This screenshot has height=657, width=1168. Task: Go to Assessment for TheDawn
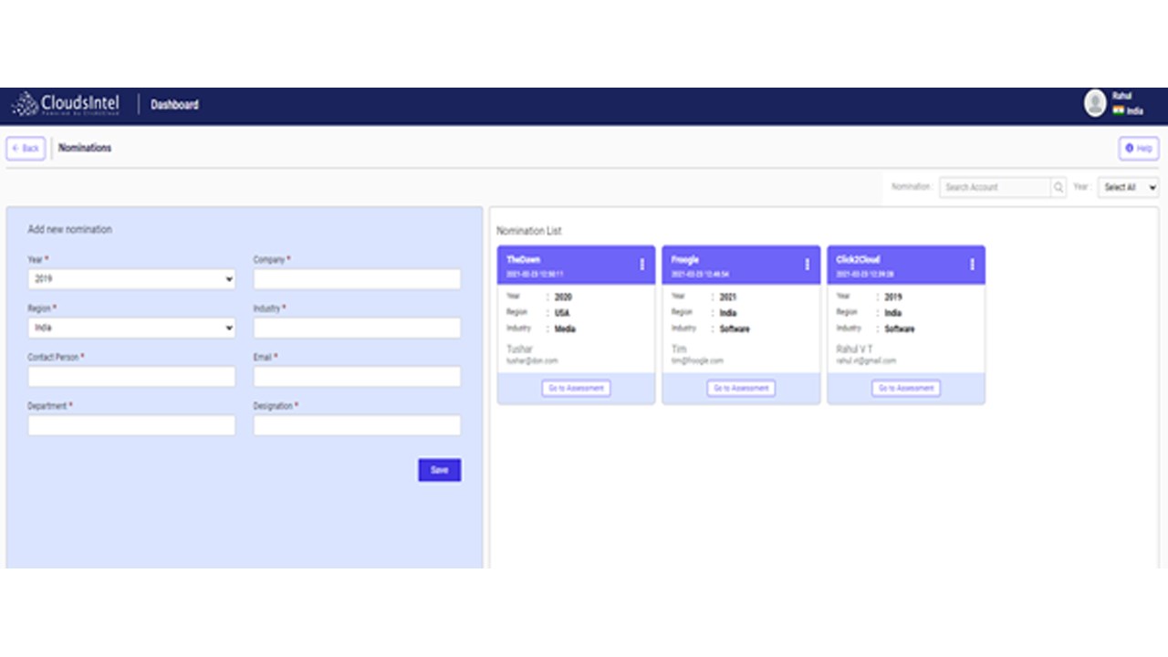(x=576, y=388)
